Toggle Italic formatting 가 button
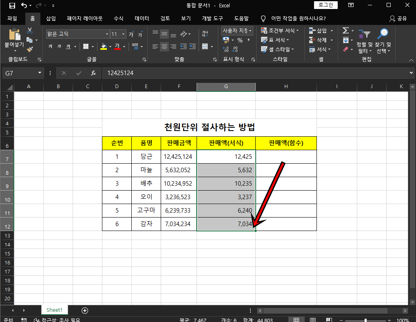 click(x=60, y=47)
